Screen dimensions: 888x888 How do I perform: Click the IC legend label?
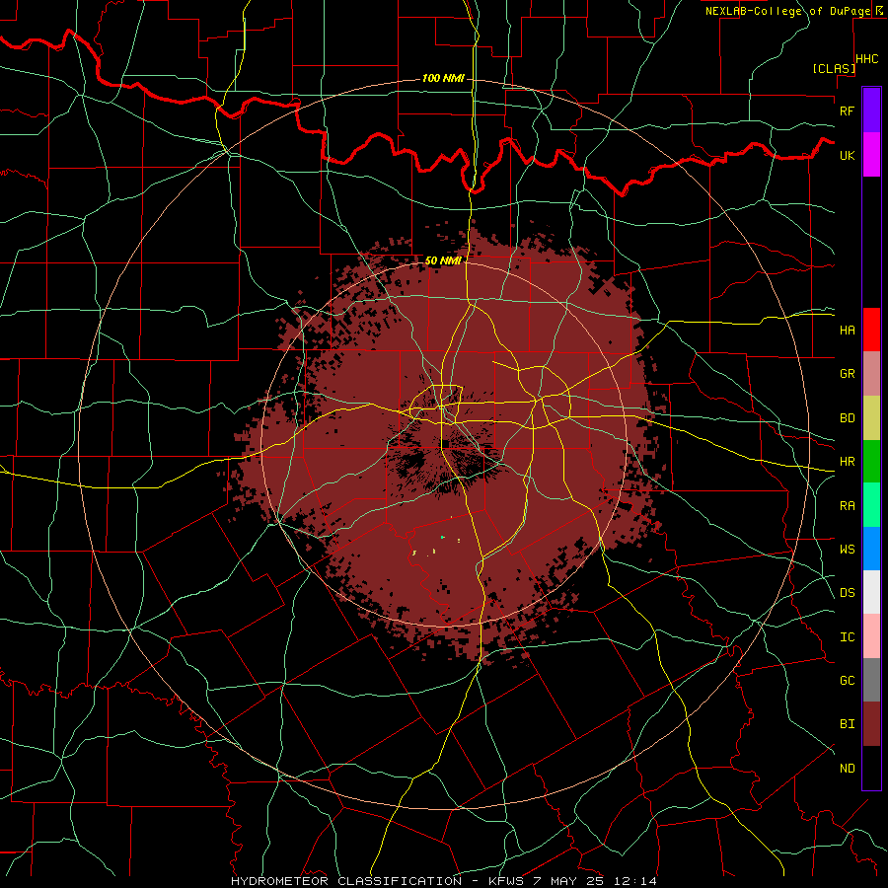[x=847, y=637]
